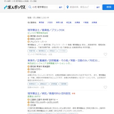Click location icon beside 東京都 府中市 府中駅
The image size is (114, 114).
(x=28, y=36)
